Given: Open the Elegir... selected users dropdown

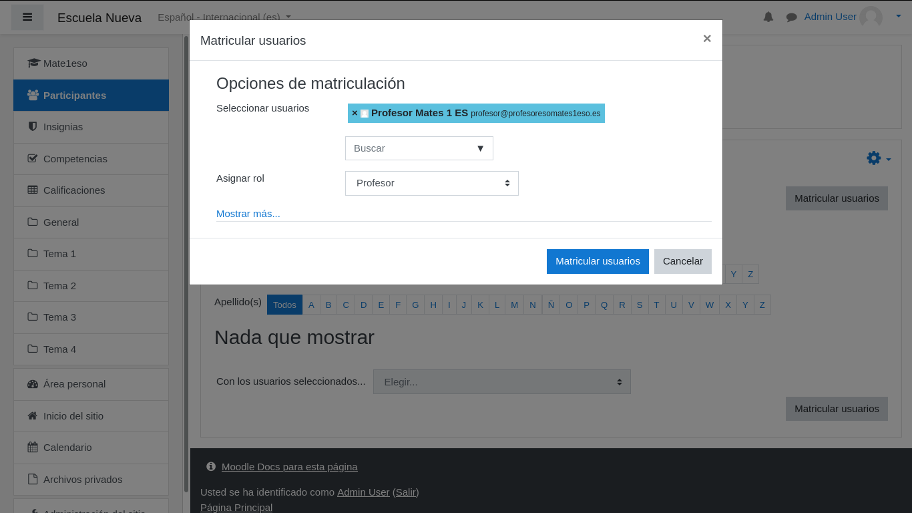Looking at the screenshot, I should click(502, 382).
